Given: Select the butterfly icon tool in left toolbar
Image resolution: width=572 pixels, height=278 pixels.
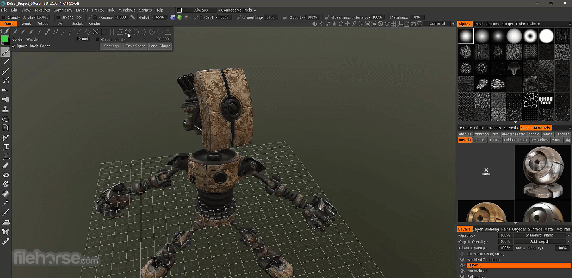Looking at the screenshot, I should (x=6, y=232).
